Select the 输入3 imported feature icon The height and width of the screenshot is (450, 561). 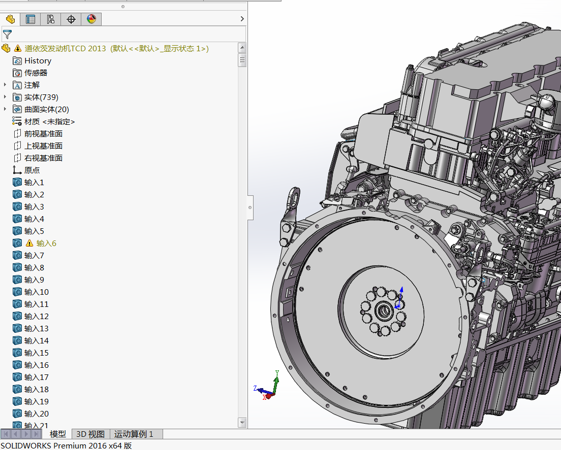click(17, 206)
